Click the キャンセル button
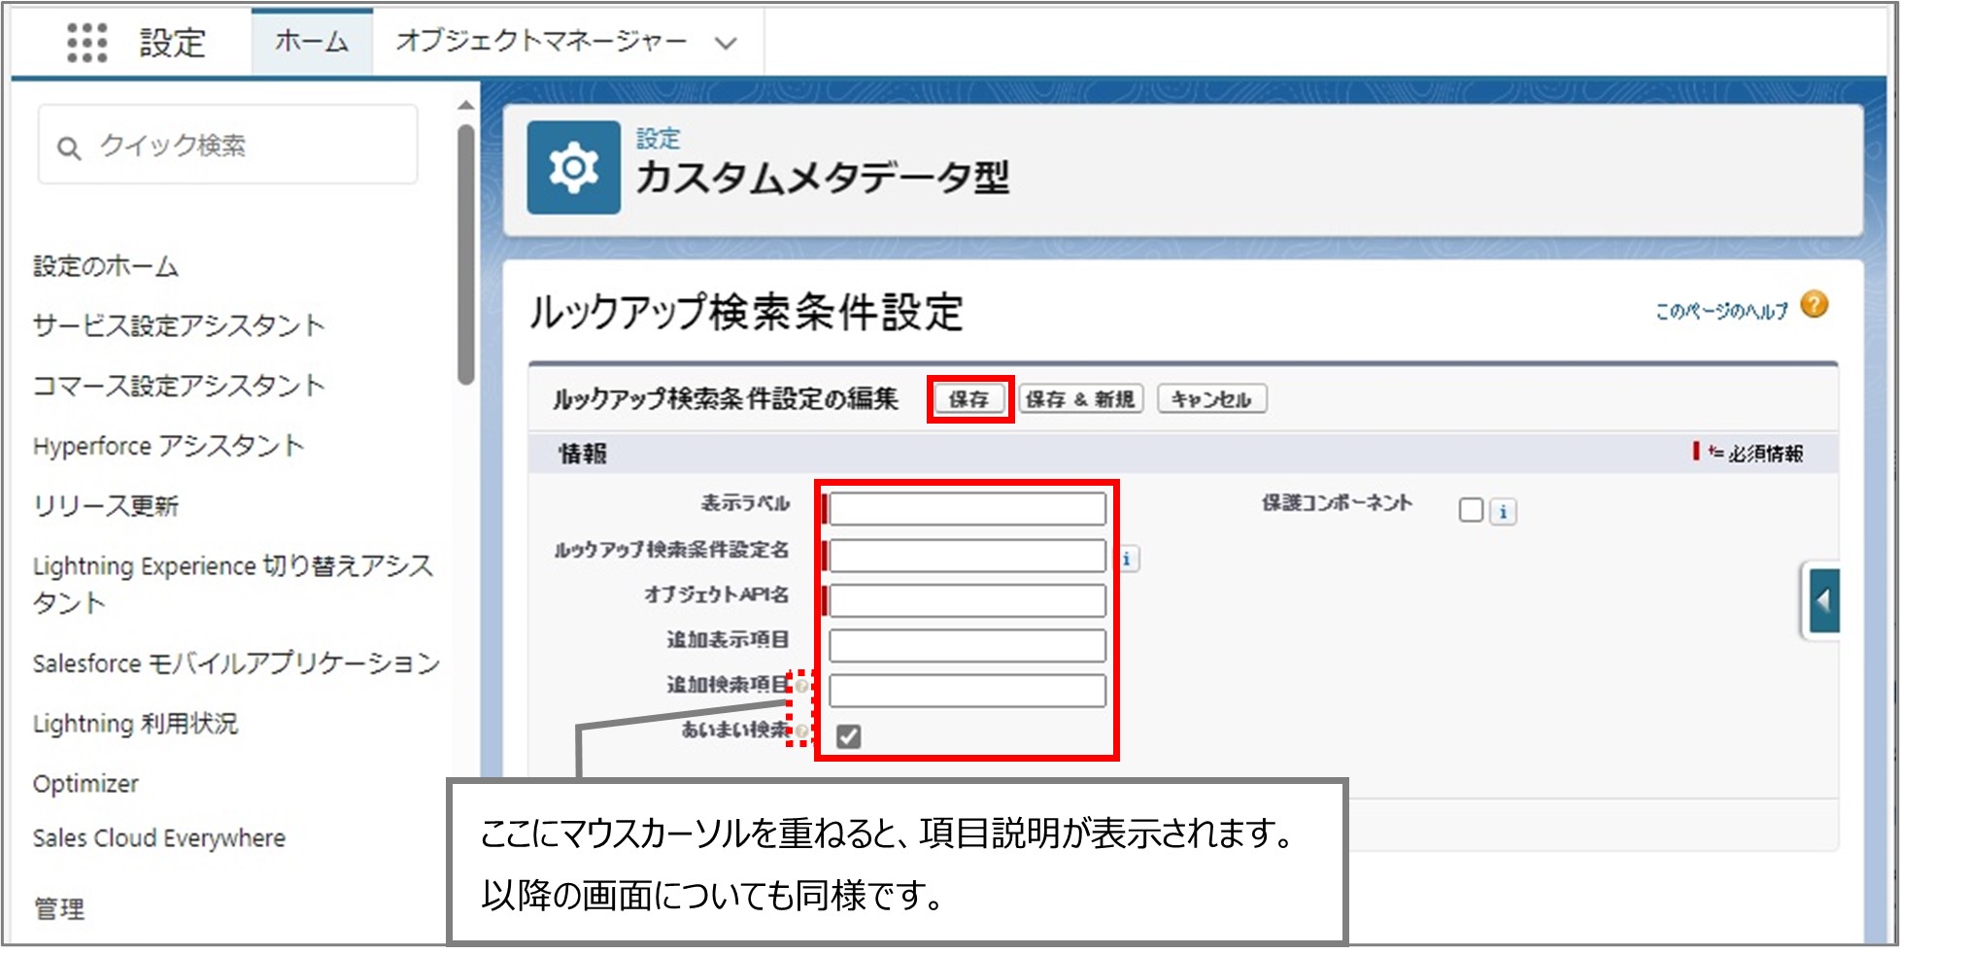 1211,399
